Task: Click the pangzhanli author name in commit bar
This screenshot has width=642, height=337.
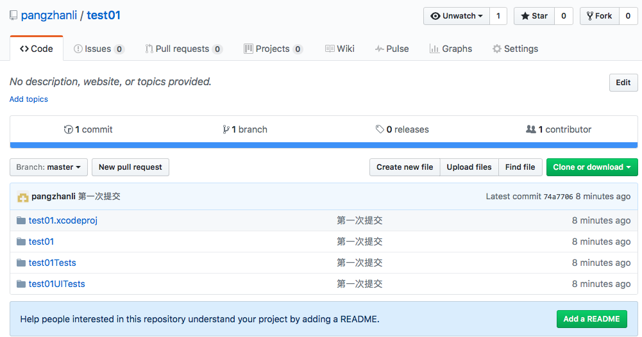Action: tap(54, 196)
